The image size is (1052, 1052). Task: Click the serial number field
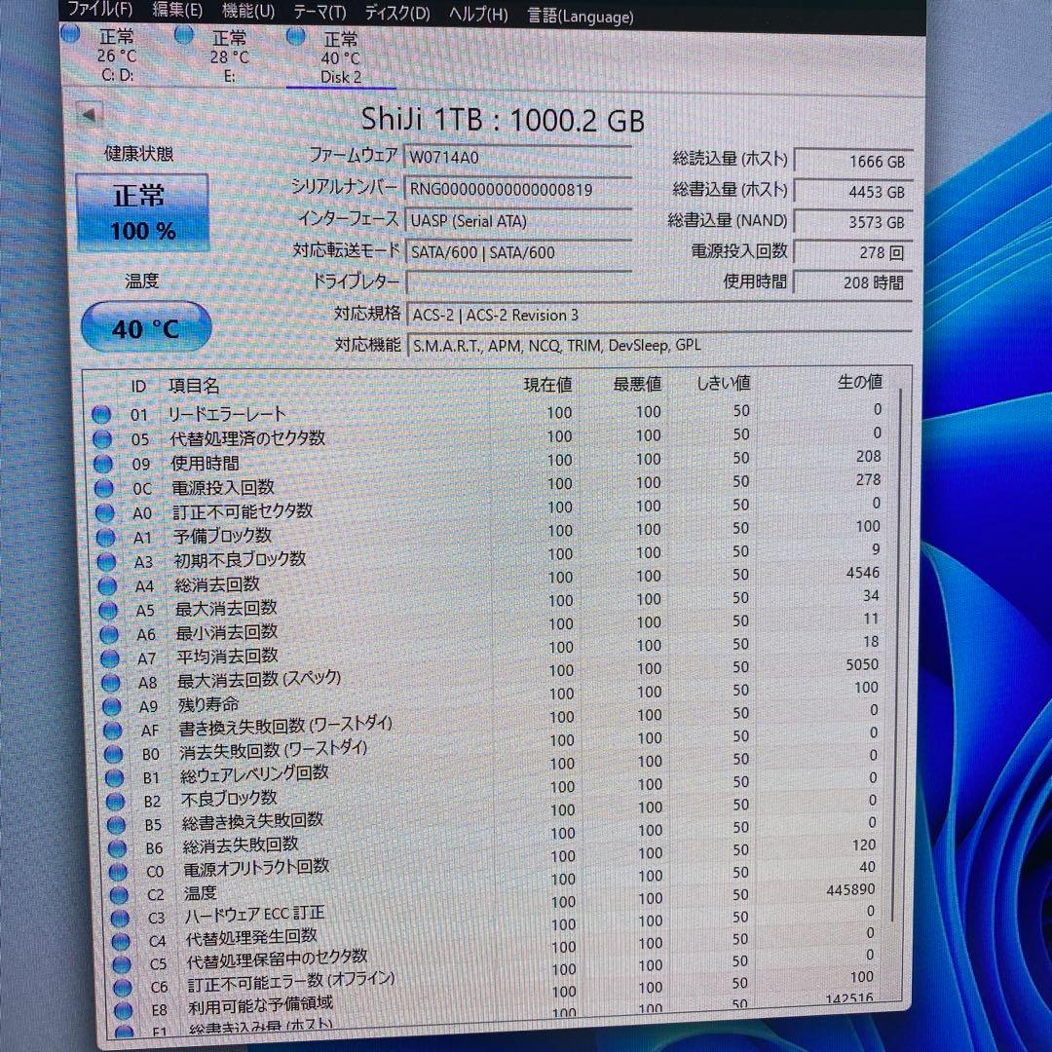pyautogui.click(x=517, y=188)
